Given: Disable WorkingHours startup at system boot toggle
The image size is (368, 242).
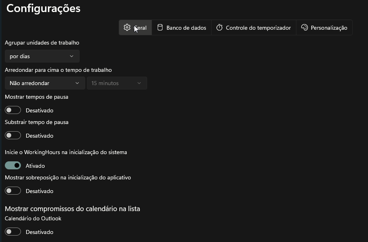Looking at the screenshot, I should 13,165.
